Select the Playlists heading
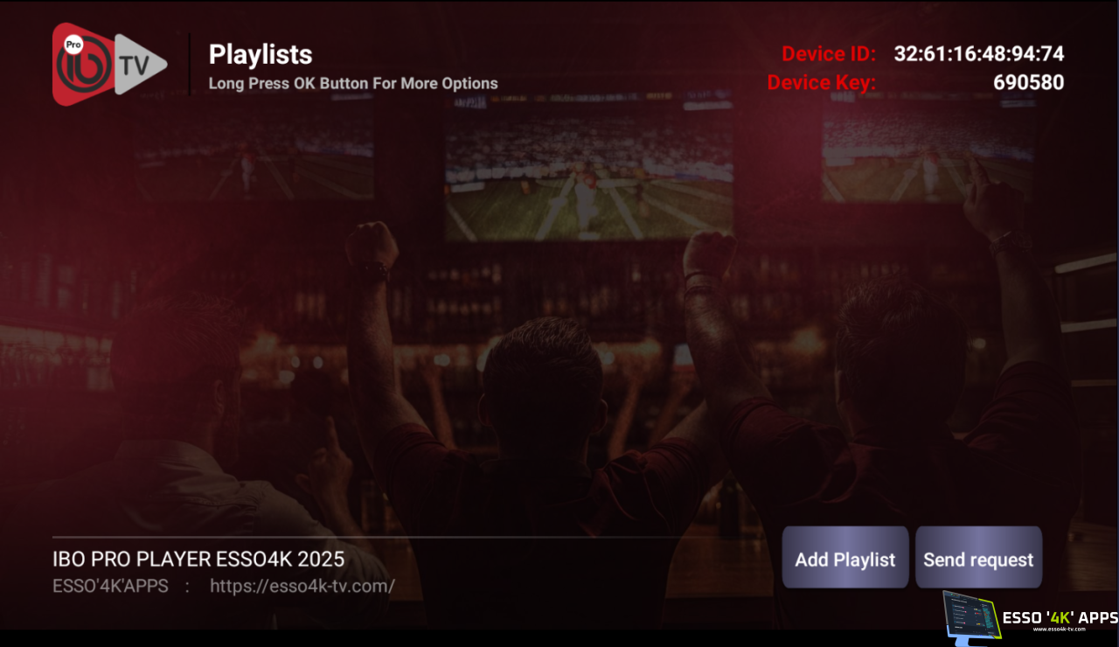This screenshot has height=647, width=1119. tap(261, 54)
